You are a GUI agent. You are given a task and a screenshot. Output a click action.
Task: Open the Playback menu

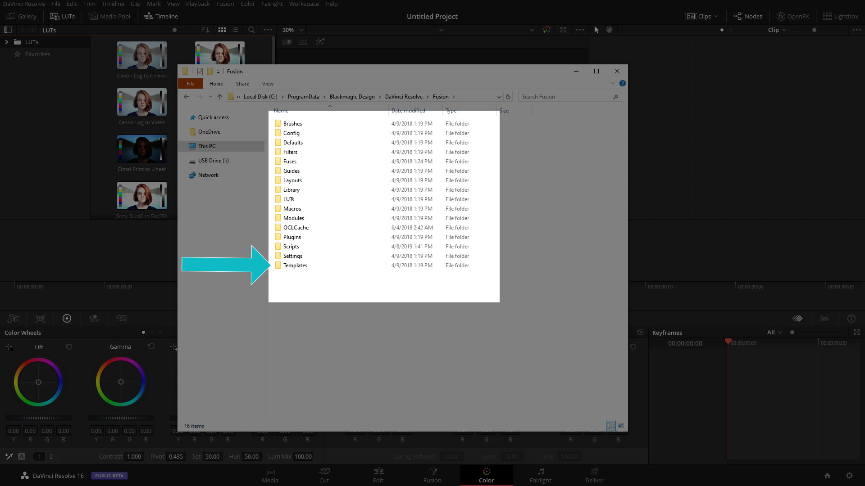[x=197, y=4]
